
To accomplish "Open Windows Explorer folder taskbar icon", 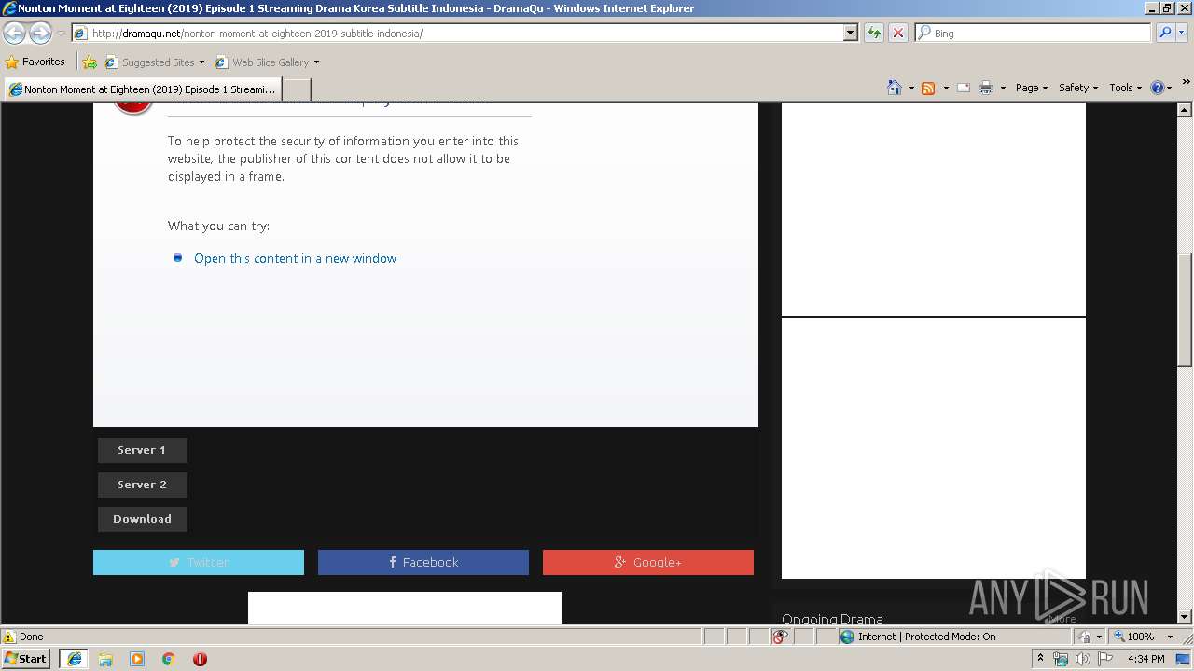I will (x=105, y=659).
